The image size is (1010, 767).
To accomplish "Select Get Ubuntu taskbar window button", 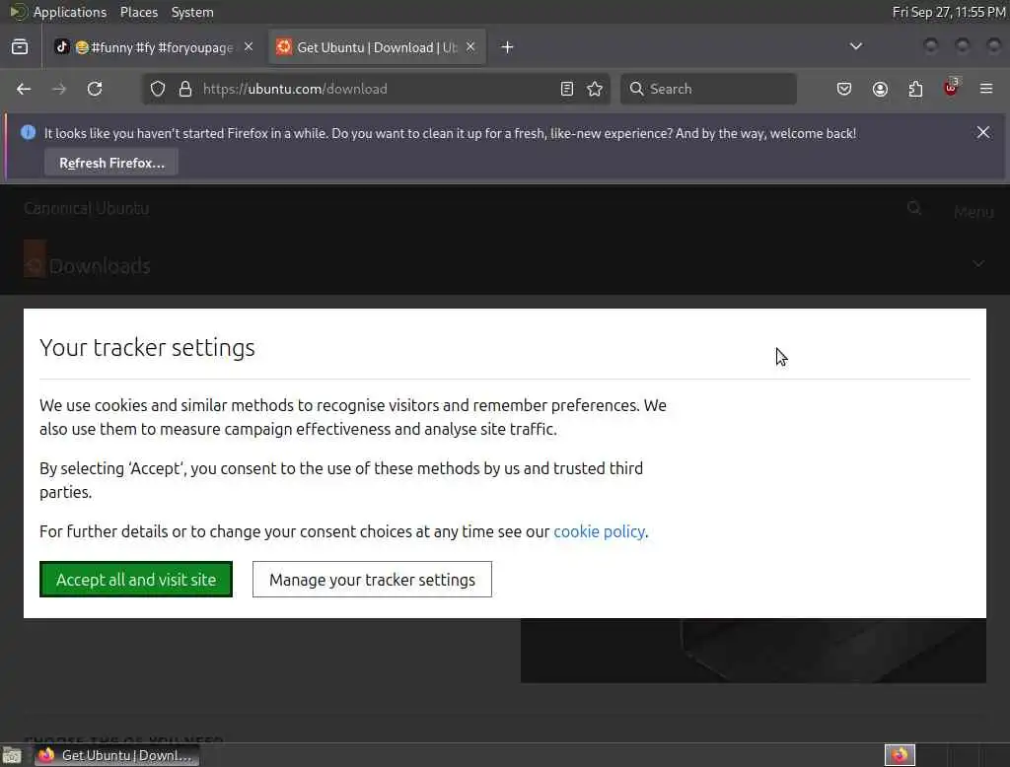I will pyautogui.click(x=116, y=755).
